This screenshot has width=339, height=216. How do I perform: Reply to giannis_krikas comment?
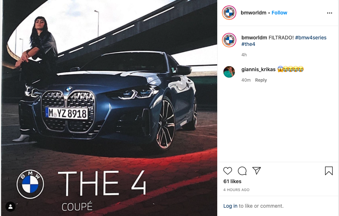[x=261, y=80]
